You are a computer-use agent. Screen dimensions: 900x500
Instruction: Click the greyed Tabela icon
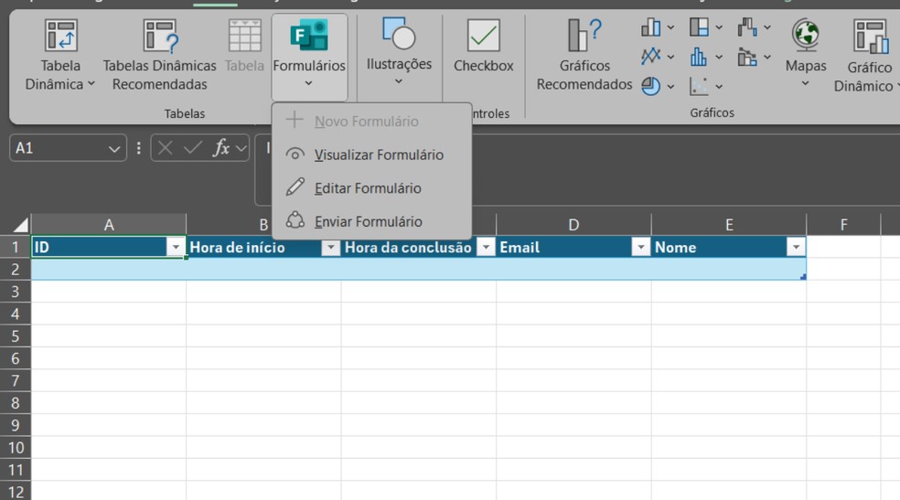(244, 36)
